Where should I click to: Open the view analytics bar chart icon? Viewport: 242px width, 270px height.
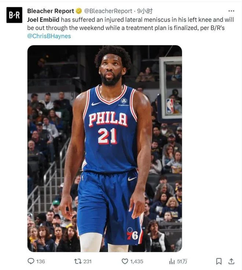[172, 262]
